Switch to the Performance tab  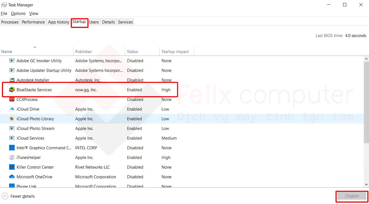33,22
